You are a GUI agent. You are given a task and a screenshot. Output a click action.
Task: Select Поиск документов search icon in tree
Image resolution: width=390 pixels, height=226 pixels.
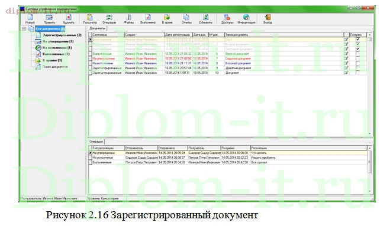[x=38, y=67]
